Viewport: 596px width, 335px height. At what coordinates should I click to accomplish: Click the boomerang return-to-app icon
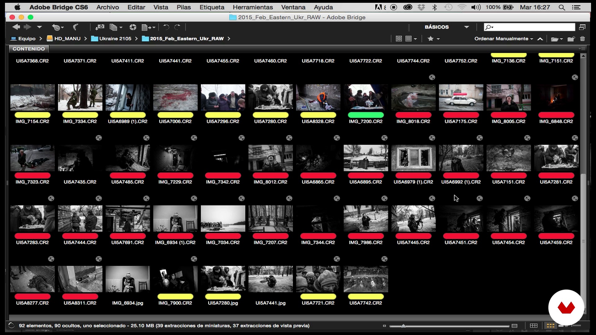75,27
